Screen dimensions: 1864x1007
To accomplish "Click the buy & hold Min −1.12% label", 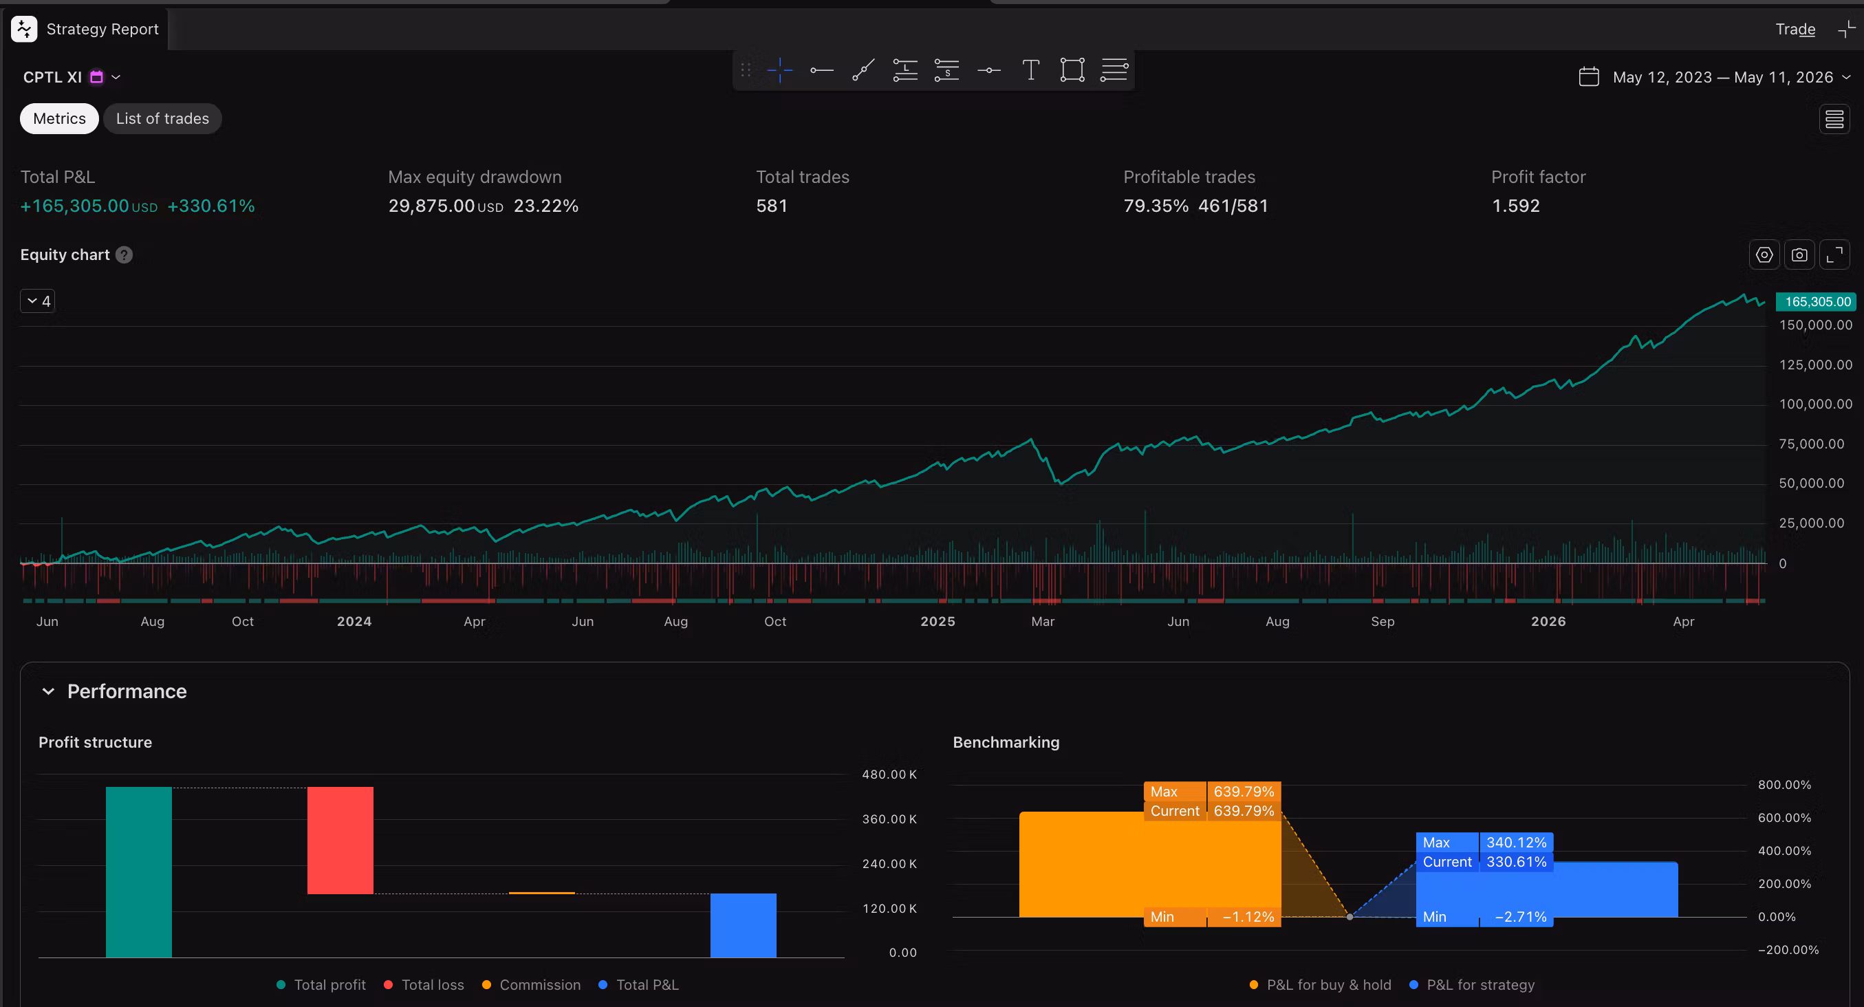I will (1212, 917).
